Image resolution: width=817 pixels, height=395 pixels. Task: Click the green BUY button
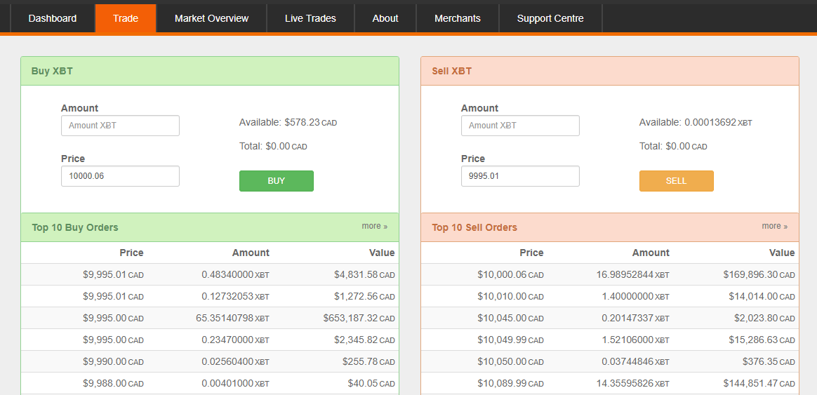click(276, 181)
